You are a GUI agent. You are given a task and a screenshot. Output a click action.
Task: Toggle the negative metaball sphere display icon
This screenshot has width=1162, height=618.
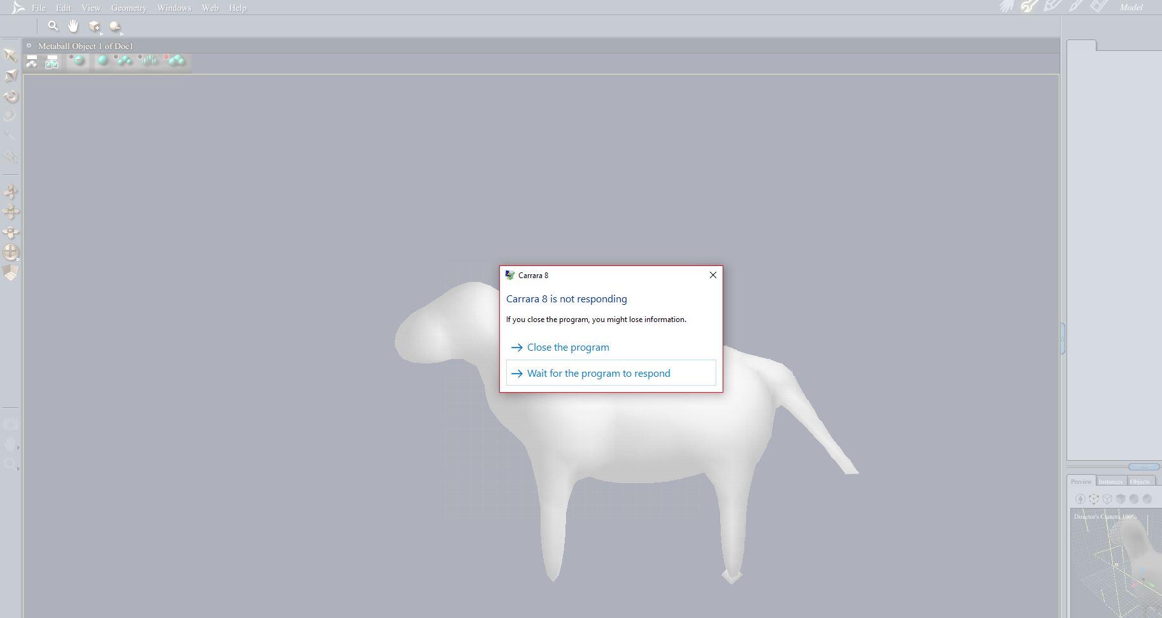coord(78,60)
